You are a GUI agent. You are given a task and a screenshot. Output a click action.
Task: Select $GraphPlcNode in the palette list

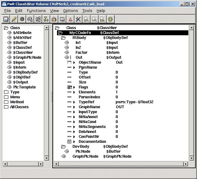click(27, 57)
